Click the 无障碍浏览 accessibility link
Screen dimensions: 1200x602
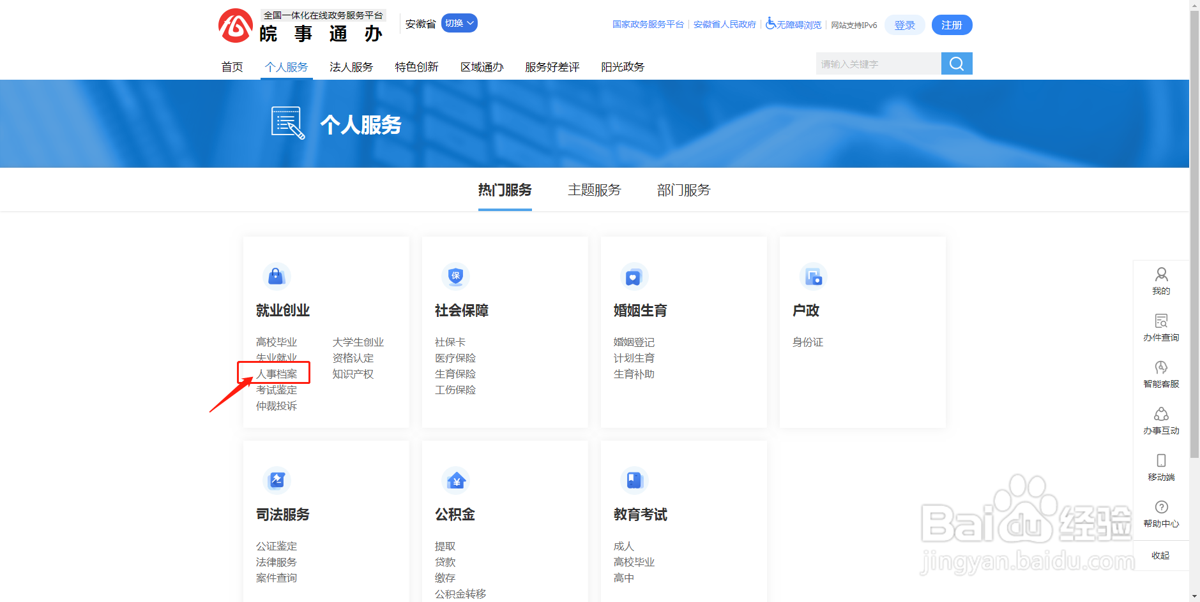[794, 24]
